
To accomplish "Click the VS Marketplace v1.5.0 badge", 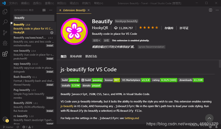I will 136,80.
